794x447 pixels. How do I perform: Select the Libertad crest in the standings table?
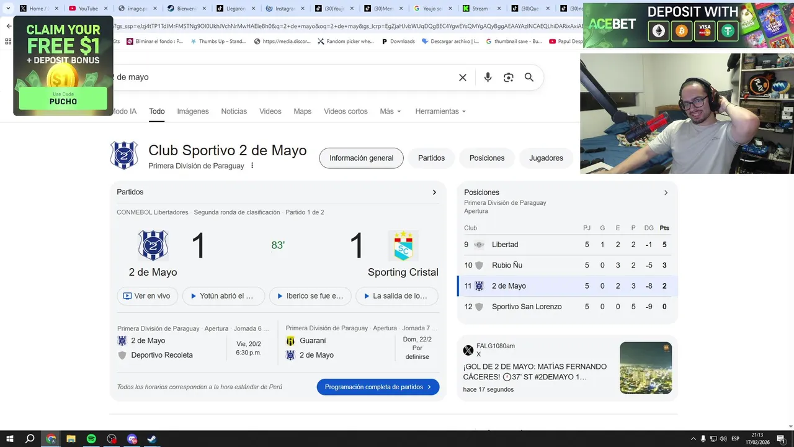pyautogui.click(x=479, y=245)
